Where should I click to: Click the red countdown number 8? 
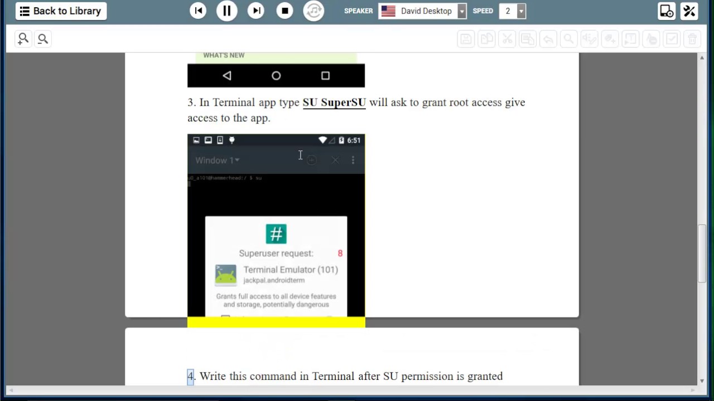coord(340,253)
